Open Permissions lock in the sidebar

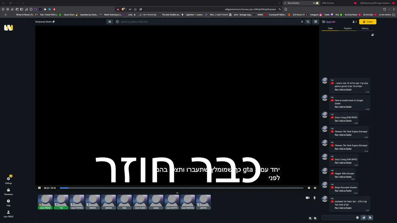tap(8, 191)
